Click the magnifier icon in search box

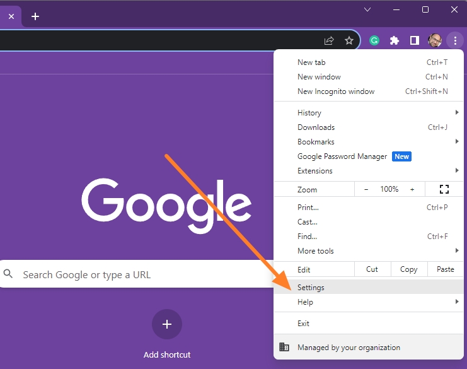(x=8, y=273)
